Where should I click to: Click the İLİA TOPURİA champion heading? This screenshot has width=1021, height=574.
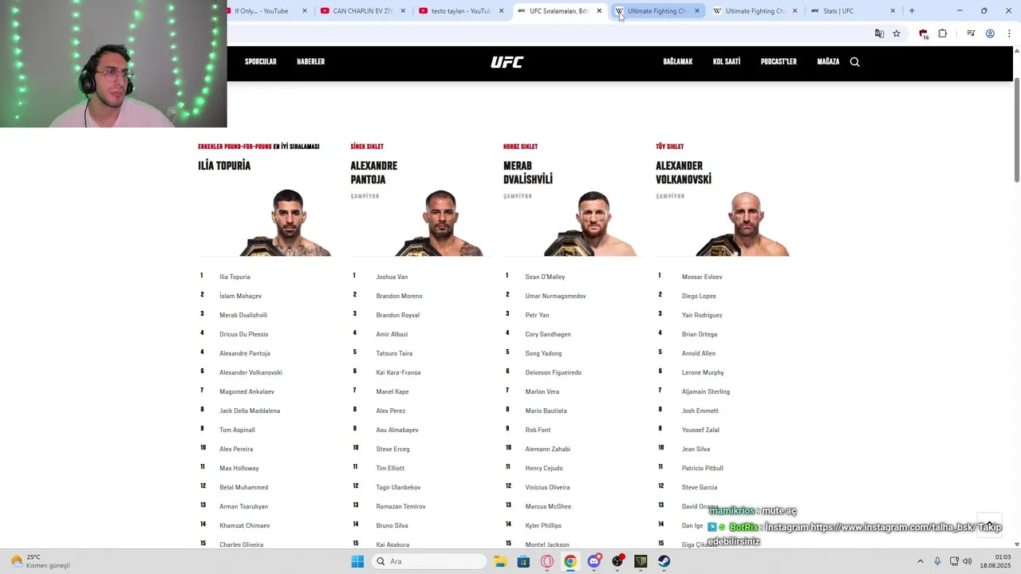224,166
